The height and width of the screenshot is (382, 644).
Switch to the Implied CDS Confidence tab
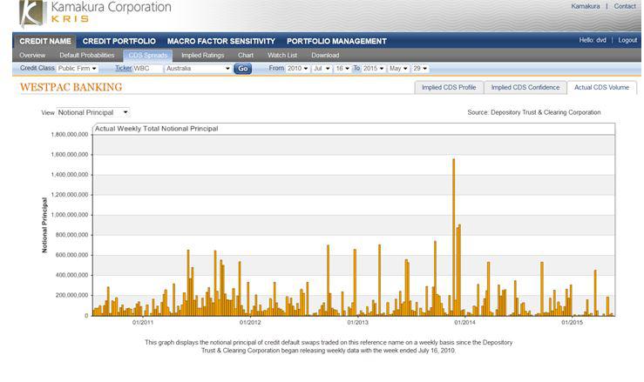click(x=525, y=87)
